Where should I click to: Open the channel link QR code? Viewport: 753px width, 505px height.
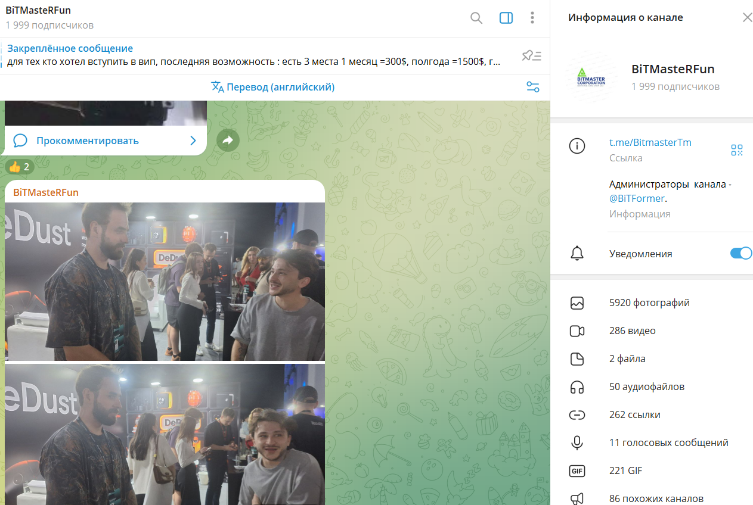pos(737,150)
